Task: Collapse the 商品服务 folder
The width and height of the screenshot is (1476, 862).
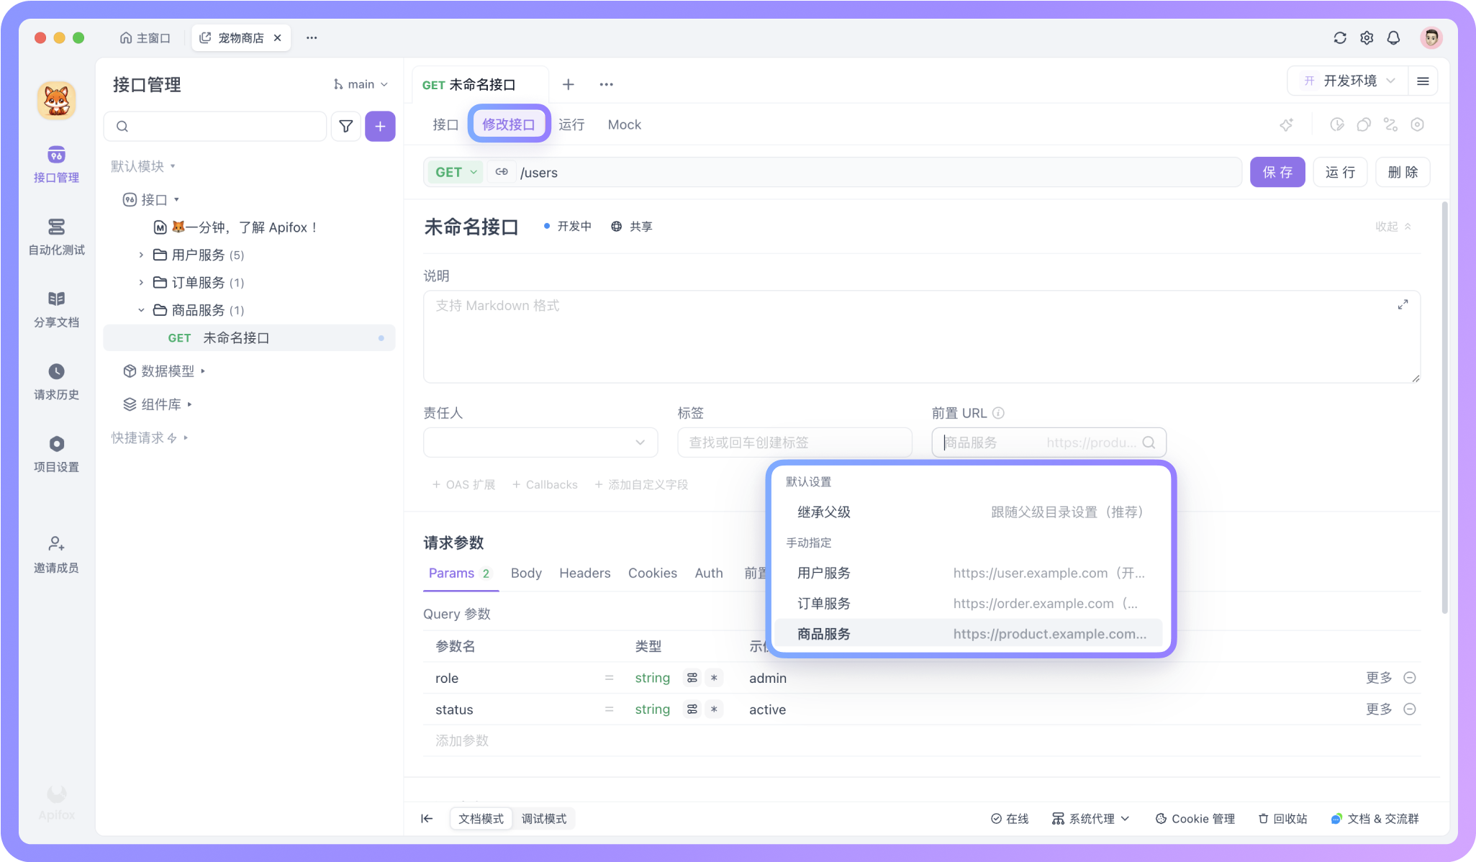Action: pos(141,310)
